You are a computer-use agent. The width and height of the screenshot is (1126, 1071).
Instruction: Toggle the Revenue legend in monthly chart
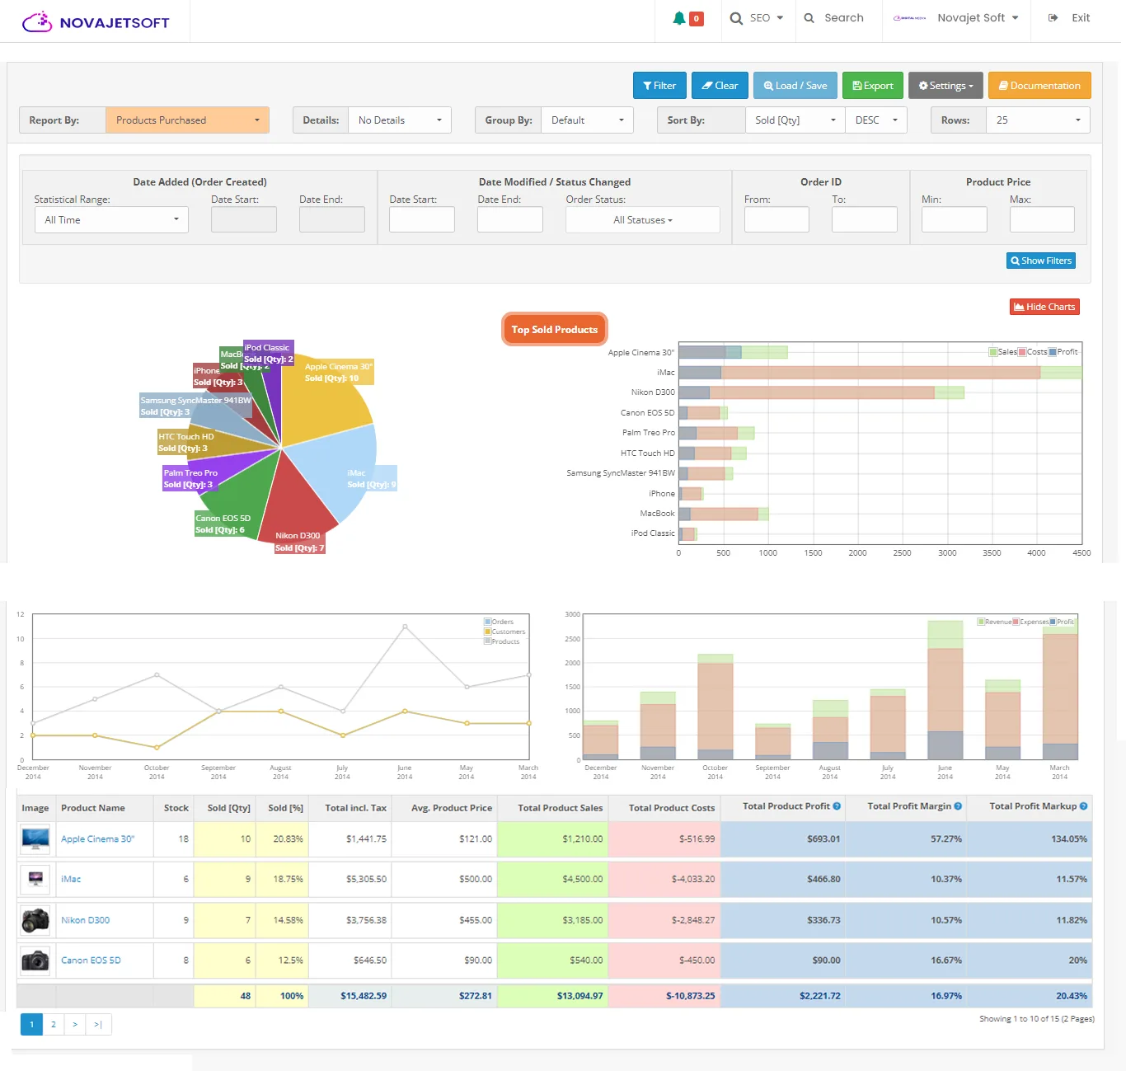coord(994,622)
